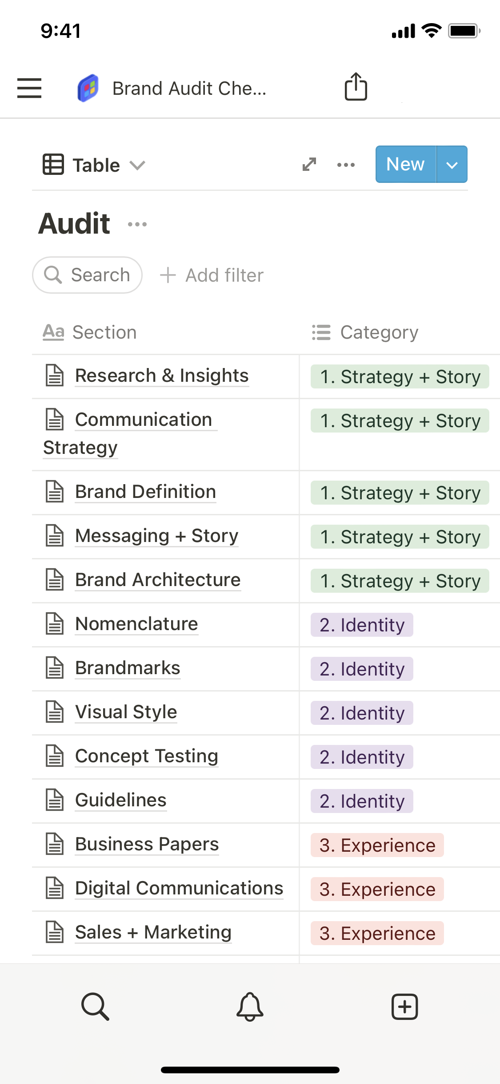
Task: Open the bottom search icon
Action: 95,1006
